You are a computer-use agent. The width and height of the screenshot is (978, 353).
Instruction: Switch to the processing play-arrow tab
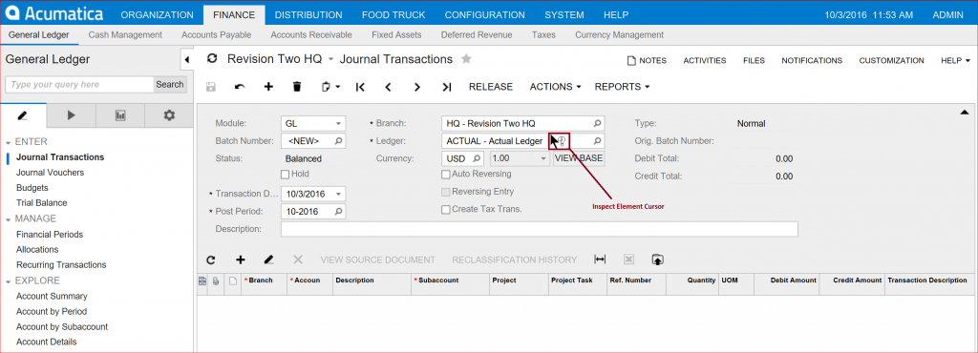pos(71,115)
